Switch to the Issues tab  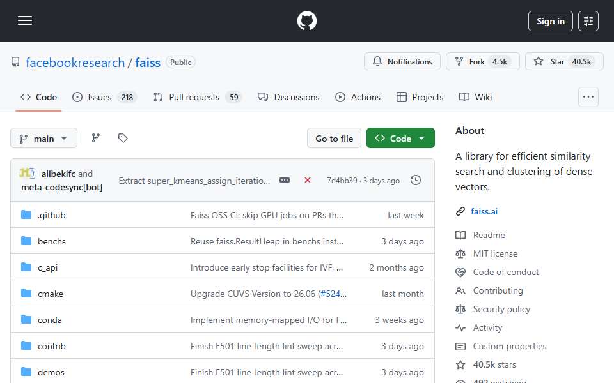pos(104,97)
